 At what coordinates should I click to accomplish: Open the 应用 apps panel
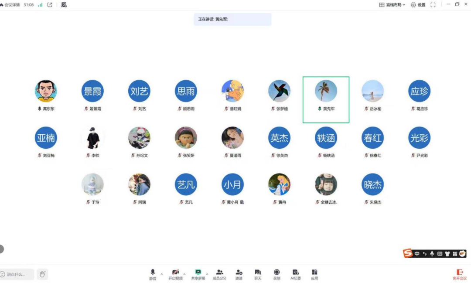tap(314, 274)
